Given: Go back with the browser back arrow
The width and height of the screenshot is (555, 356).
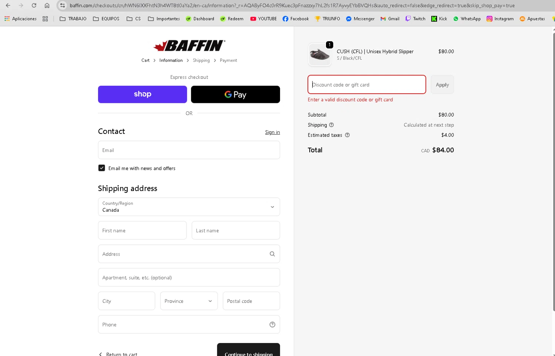Looking at the screenshot, I should pos(8,6).
